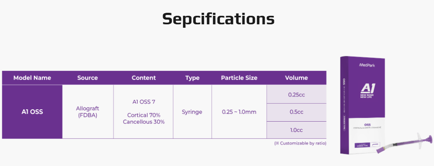
Task: Click the Allograft (FDBA) source cell
Action: tap(88, 112)
